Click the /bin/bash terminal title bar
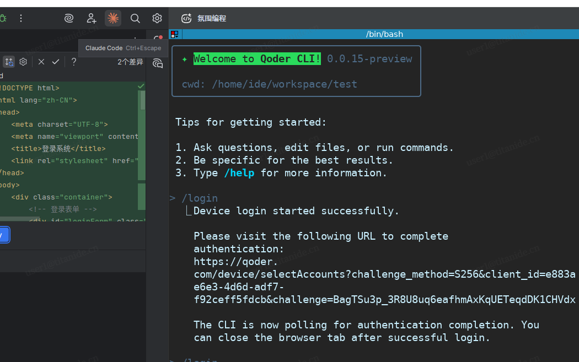The width and height of the screenshot is (579, 362). 384,34
